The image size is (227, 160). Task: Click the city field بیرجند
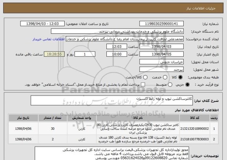[162, 70]
